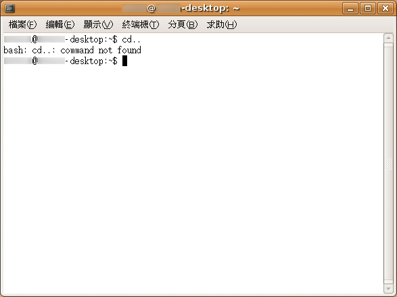Screen dimensions: 397x297
Task: Click the scrollbar down arrow
Action: click(x=388, y=288)
